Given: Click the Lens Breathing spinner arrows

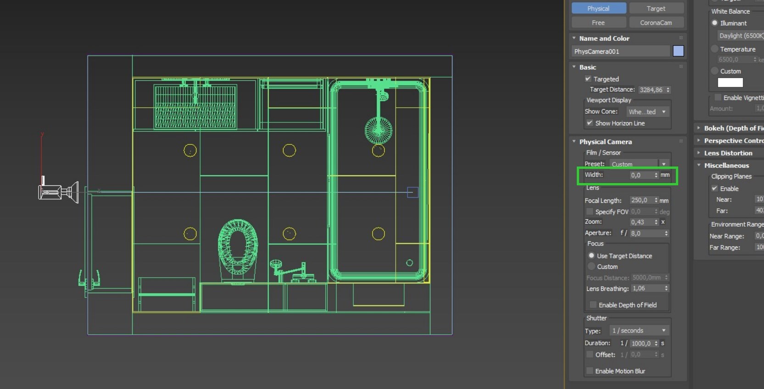Looking at the screenshot, I should point(667,288).
